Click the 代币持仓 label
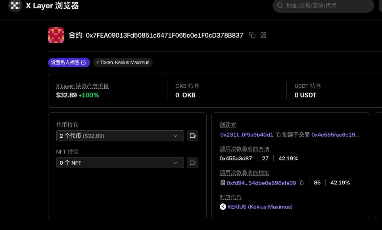The width and height of the screenshot is (382, 230). [67, 125]
